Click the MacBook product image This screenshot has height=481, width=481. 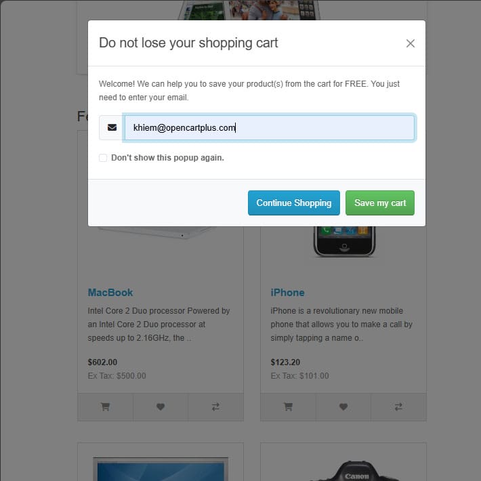pos(156,232)
